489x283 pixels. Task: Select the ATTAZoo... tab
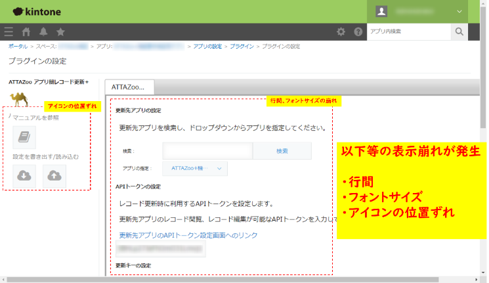129,87
